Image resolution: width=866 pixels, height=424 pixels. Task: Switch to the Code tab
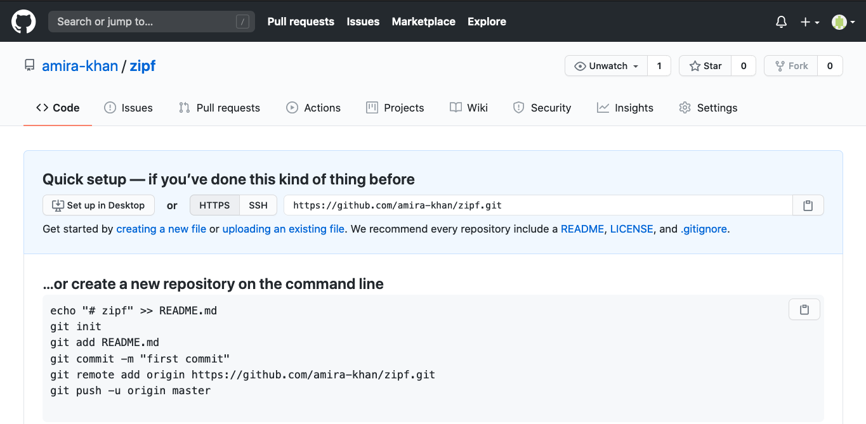(x=58, y=108)
